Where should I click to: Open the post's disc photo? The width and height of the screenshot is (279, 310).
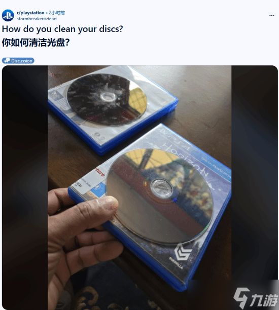pyautogui.click(x=139, y=187)
